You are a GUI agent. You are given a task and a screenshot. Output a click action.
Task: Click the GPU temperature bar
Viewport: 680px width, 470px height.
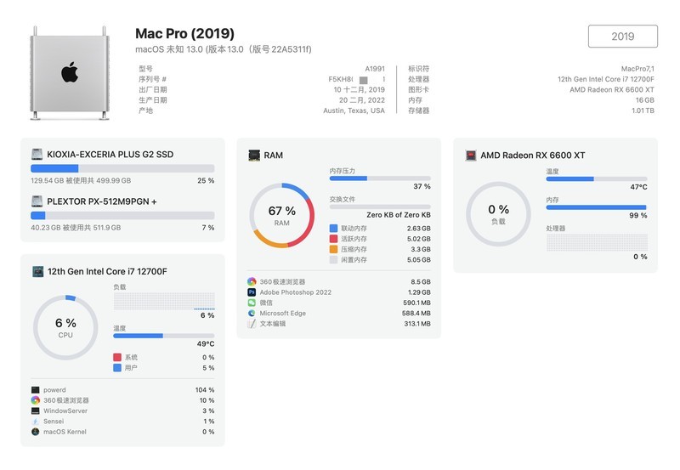(x=596, y=178)
